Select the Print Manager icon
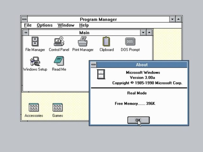Viewport: 203px width, 152px height. coord(83,41)
